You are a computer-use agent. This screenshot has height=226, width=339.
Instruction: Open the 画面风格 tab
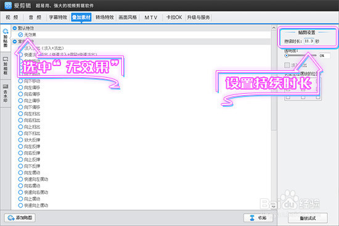[x=128, y=17]
